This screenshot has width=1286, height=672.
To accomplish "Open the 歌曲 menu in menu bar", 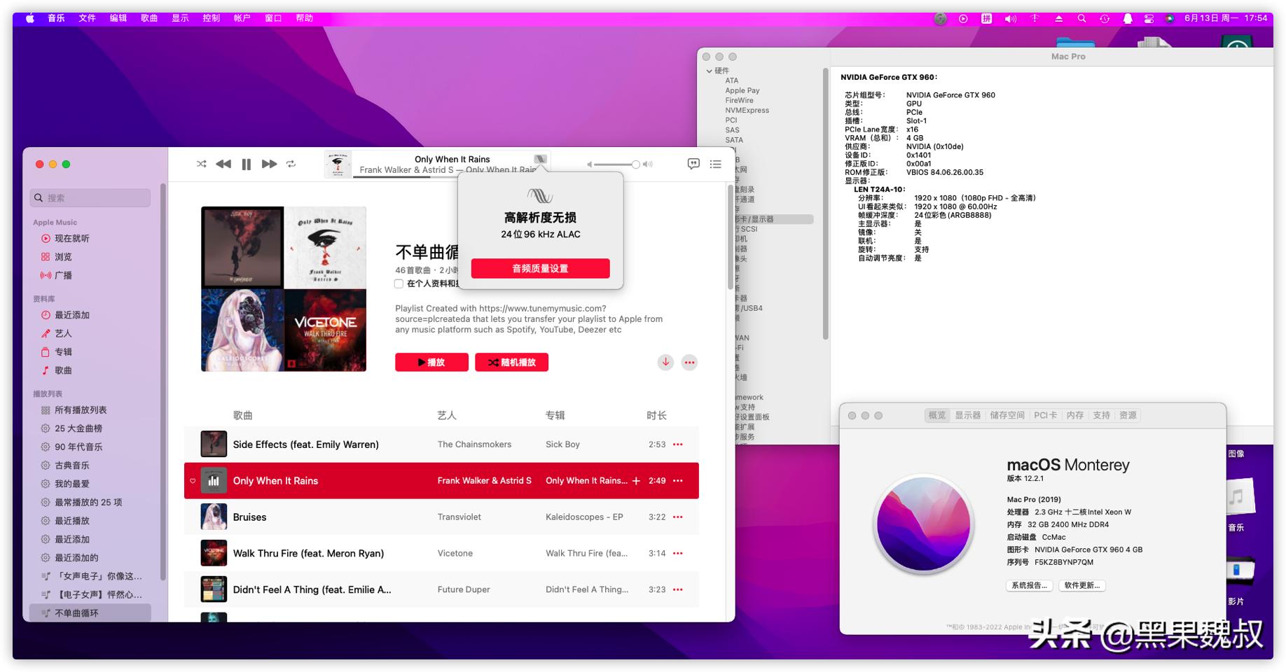I will [149, 18].
